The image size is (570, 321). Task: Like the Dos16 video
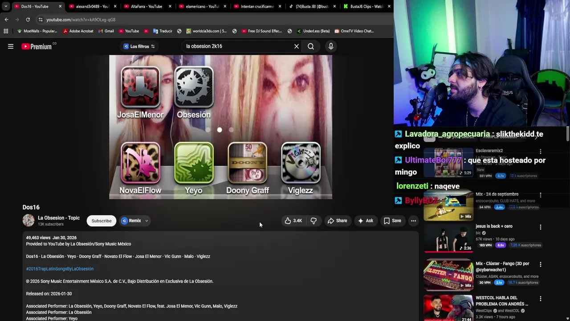pos(293,221)
